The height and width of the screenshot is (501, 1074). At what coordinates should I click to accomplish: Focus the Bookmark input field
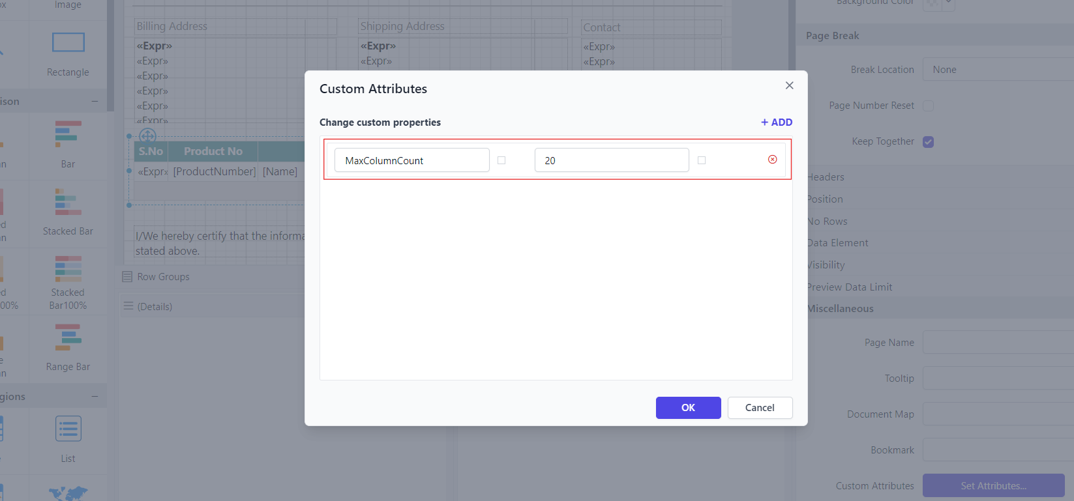click(998, 450)
